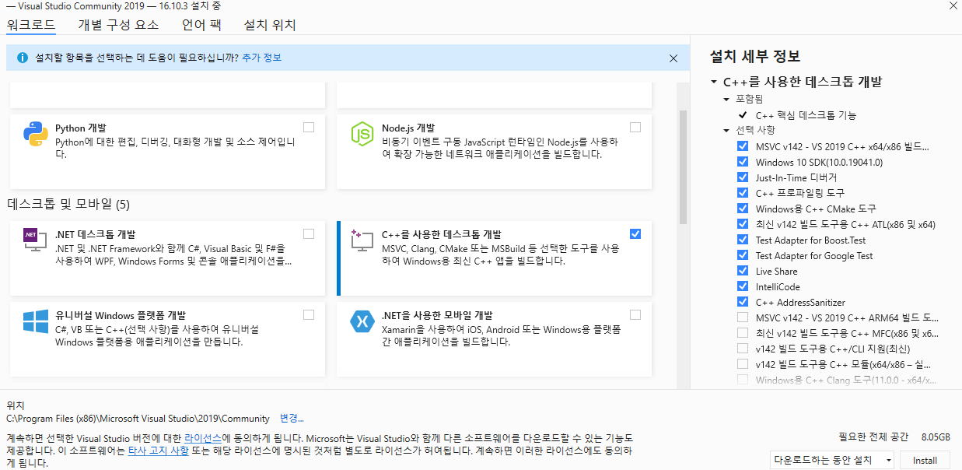The height and width of the screenshot is (470, 962).
Task: Uncheck Test Adapter for Boost.Test
Action: [x=743, y=240]
